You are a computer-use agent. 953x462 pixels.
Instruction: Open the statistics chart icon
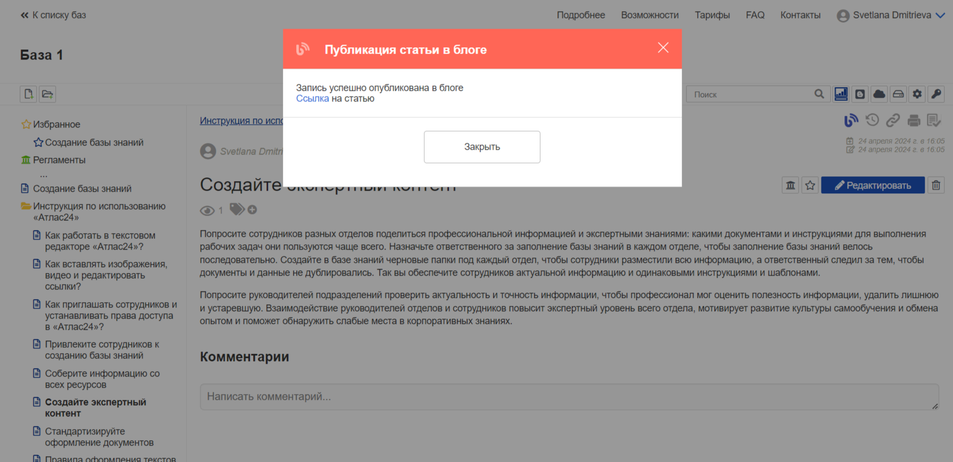click(841, 94)
